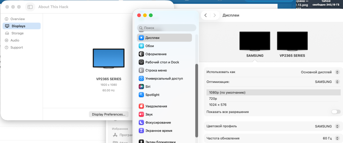The image size is (343, 143).
Task: Click the Рабочий стол и Dock icon
Action: (x=141, y=62)
